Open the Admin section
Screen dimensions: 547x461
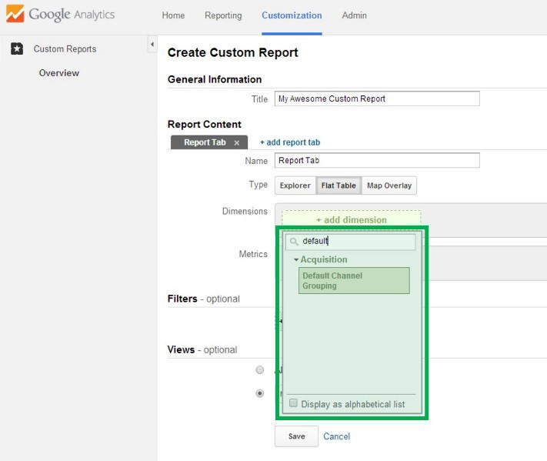coord(354,15)
